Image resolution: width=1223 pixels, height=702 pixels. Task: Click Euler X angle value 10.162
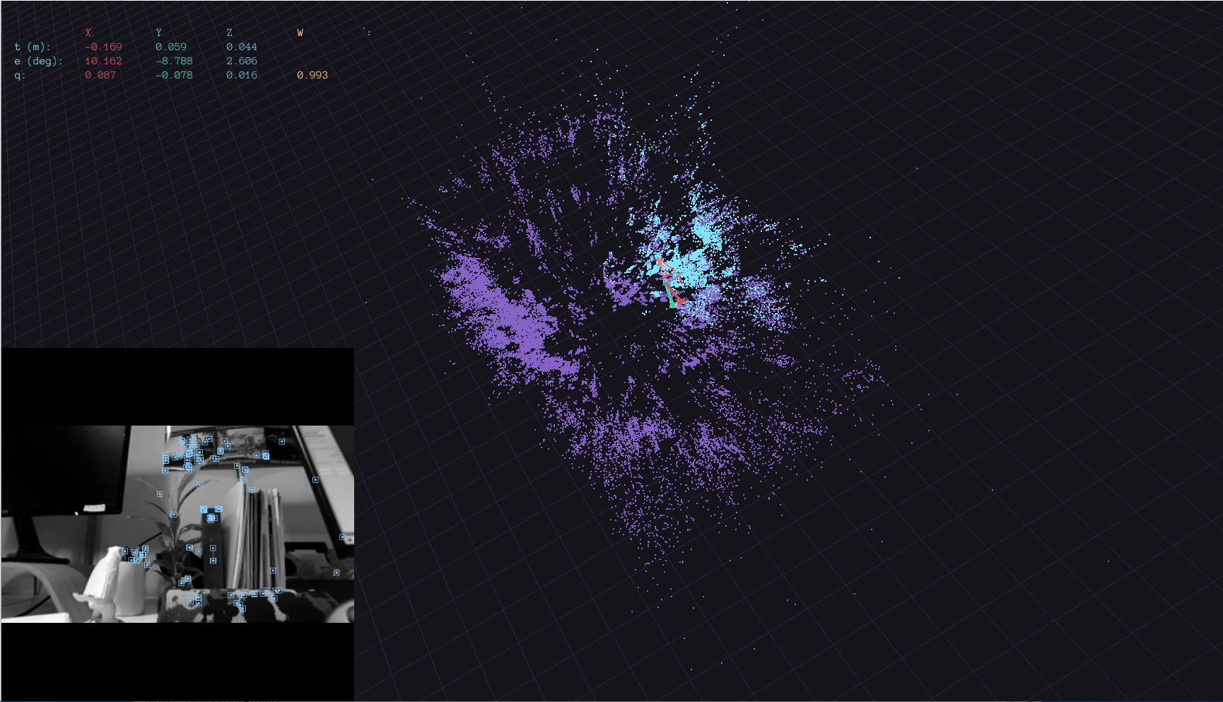coord(103,62)
